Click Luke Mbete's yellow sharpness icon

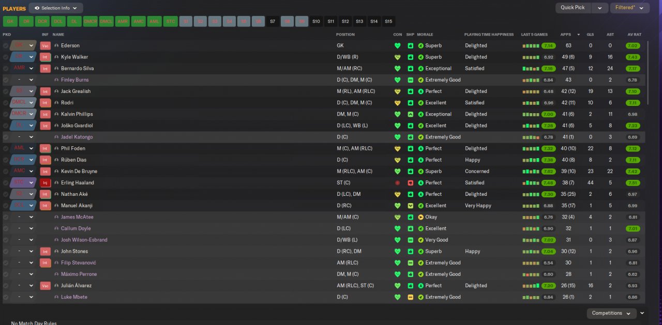point(410,297)
